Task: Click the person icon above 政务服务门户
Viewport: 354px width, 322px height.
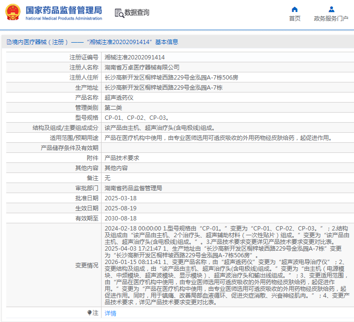Action: click(331, 9)
